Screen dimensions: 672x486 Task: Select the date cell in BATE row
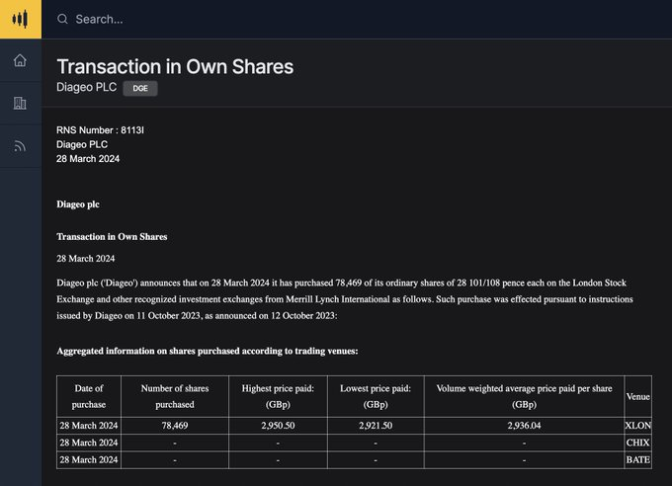click(89, 460)
